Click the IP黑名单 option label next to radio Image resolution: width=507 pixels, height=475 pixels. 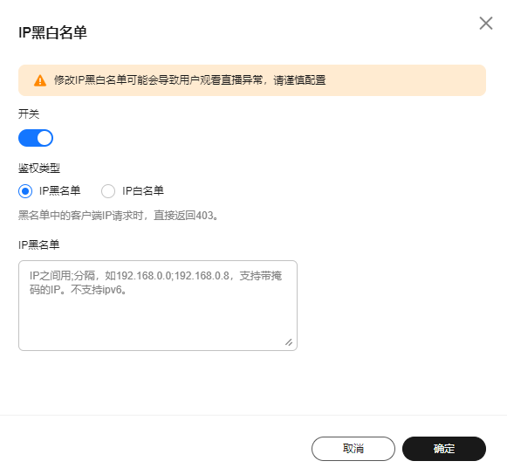(60, 191)
